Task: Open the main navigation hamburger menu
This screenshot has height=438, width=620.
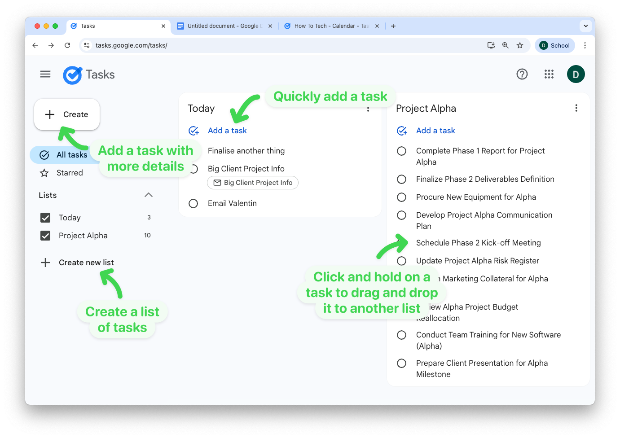Action: pos(45,74)
